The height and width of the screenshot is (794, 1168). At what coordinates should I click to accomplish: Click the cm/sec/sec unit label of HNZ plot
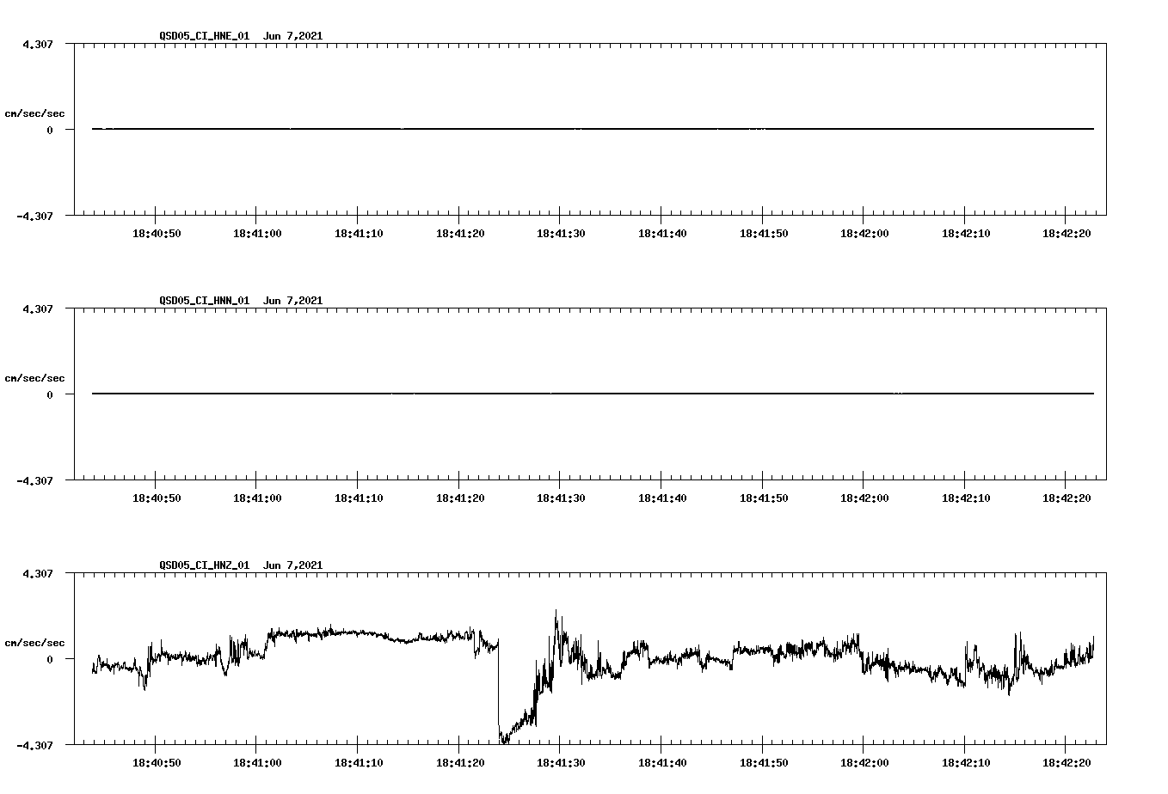pos(34,643)
